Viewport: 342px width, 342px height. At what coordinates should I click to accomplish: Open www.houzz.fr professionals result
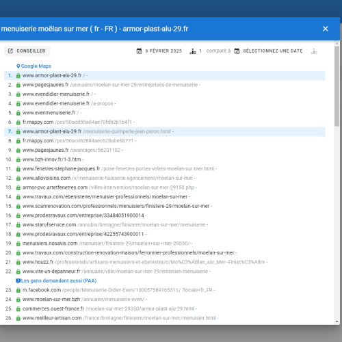(145, 262)
